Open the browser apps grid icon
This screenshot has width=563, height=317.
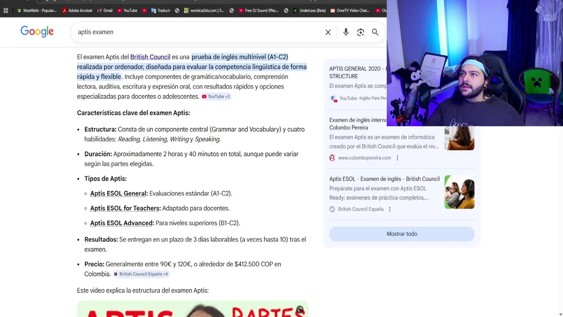coord(6,11)
